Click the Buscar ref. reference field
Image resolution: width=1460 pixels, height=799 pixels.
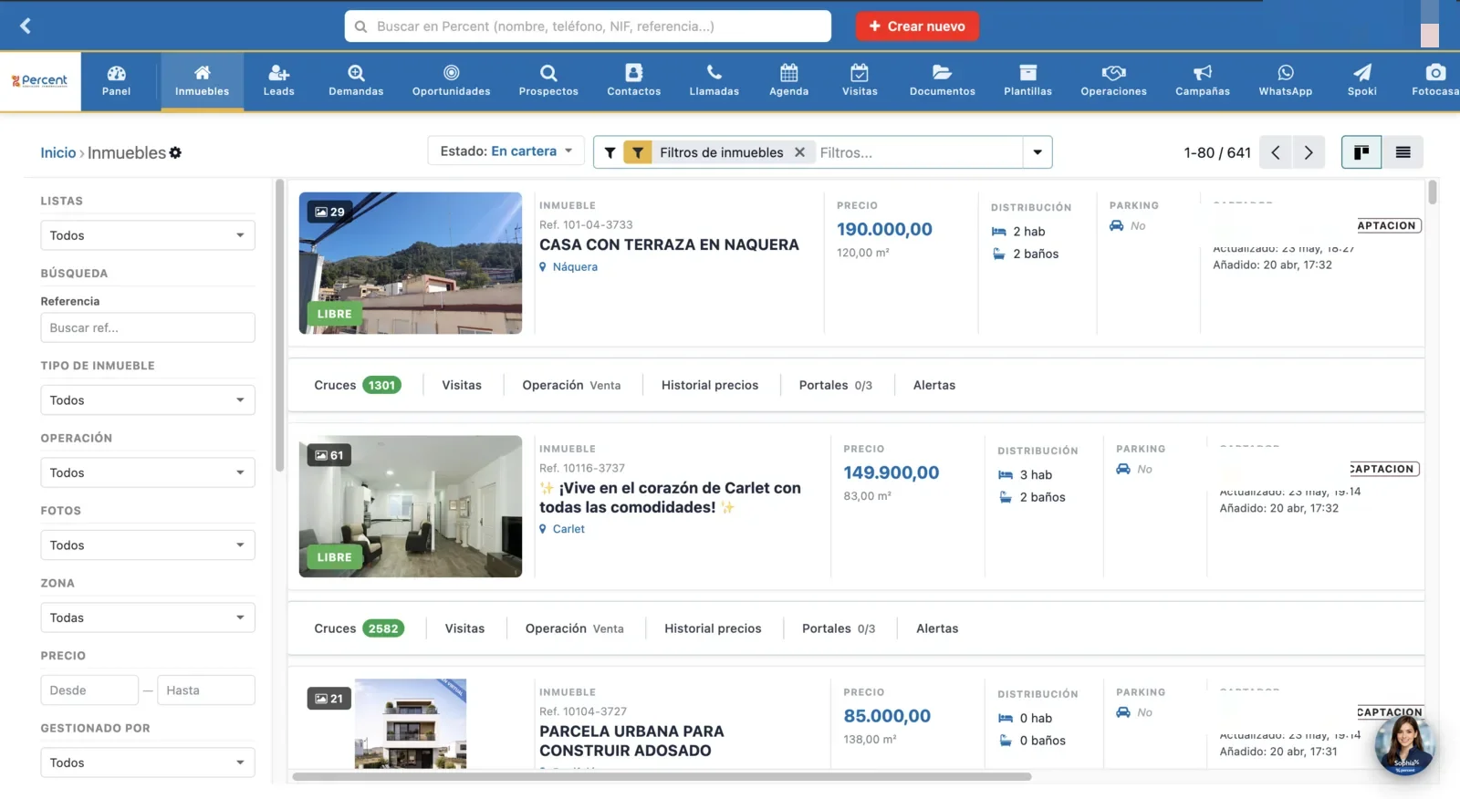pyautogui.click(x=148, y=327)
